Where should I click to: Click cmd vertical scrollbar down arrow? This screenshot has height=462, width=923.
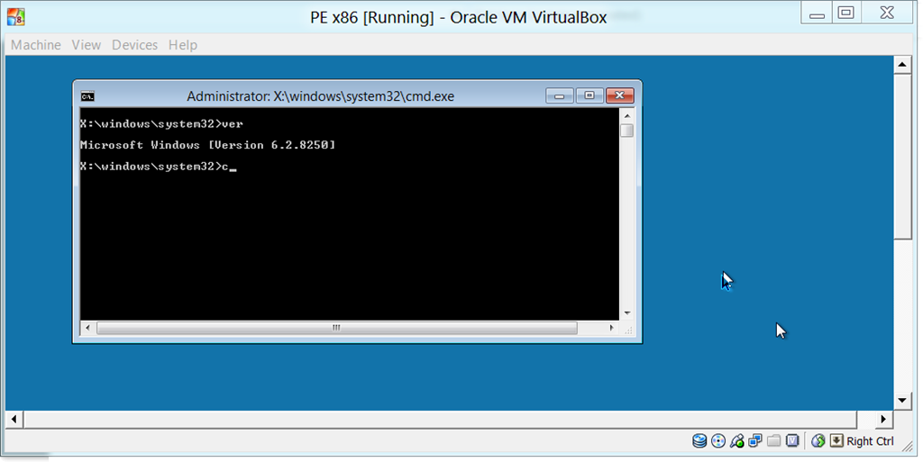[x=627, y=313]
